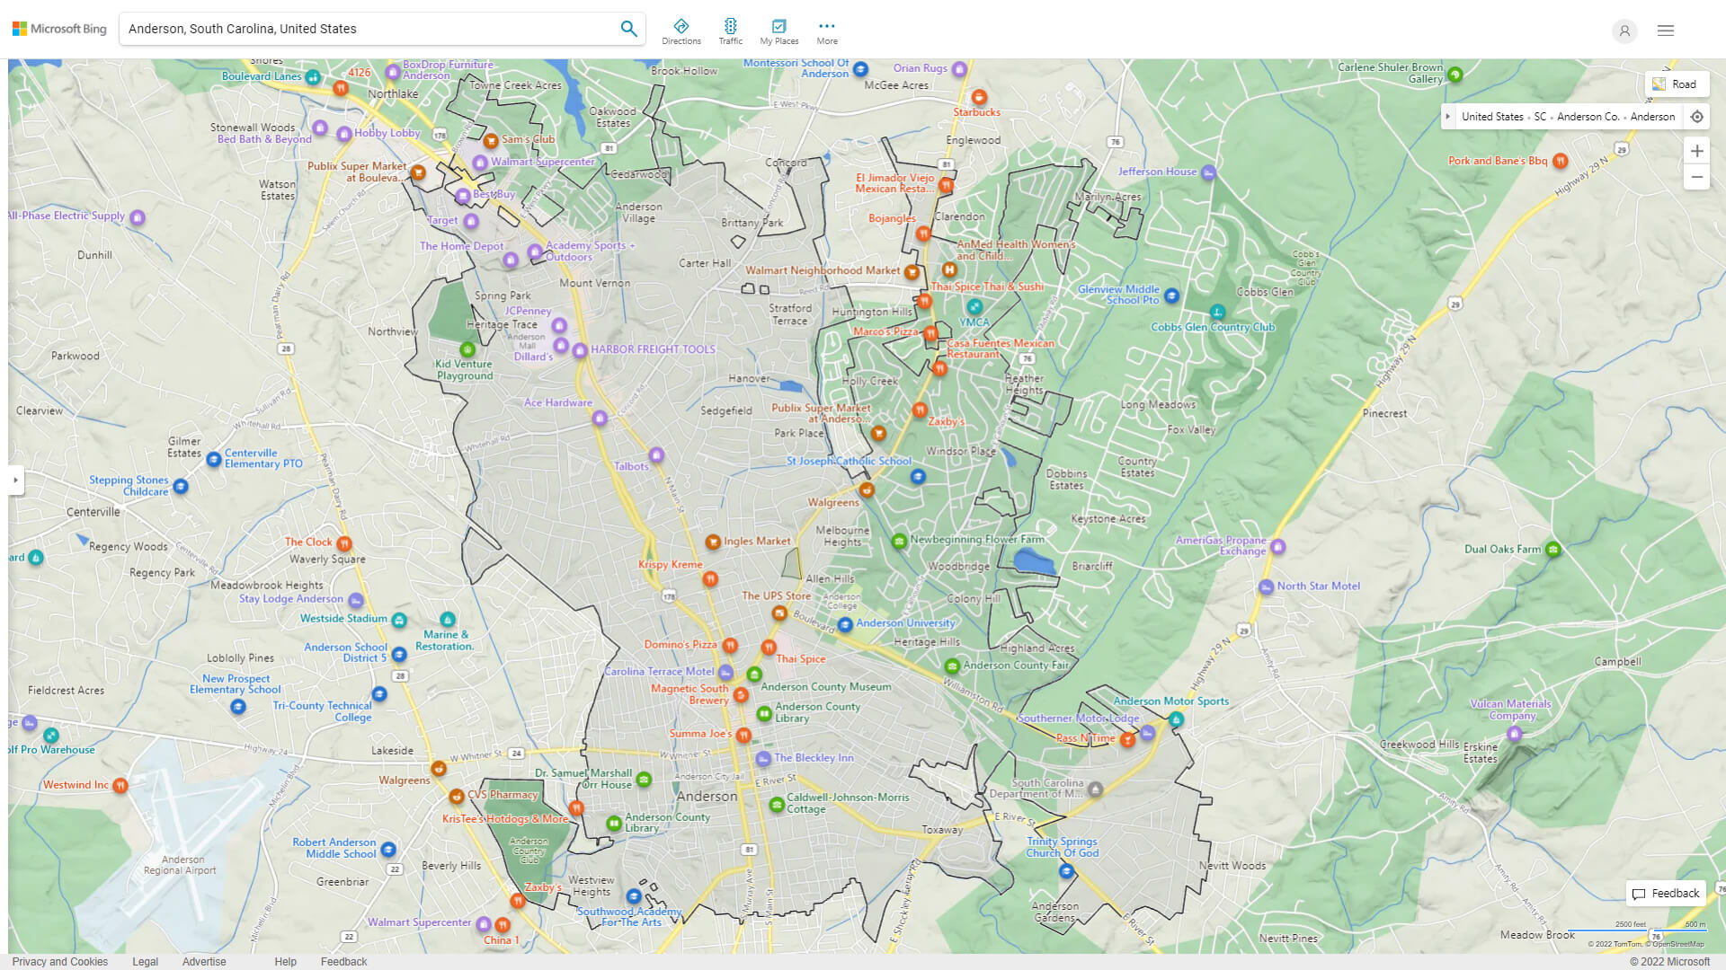Click the locate icon beside the breadcrumb bar
Screen dimensions: 1726x970
[1697, 116]
